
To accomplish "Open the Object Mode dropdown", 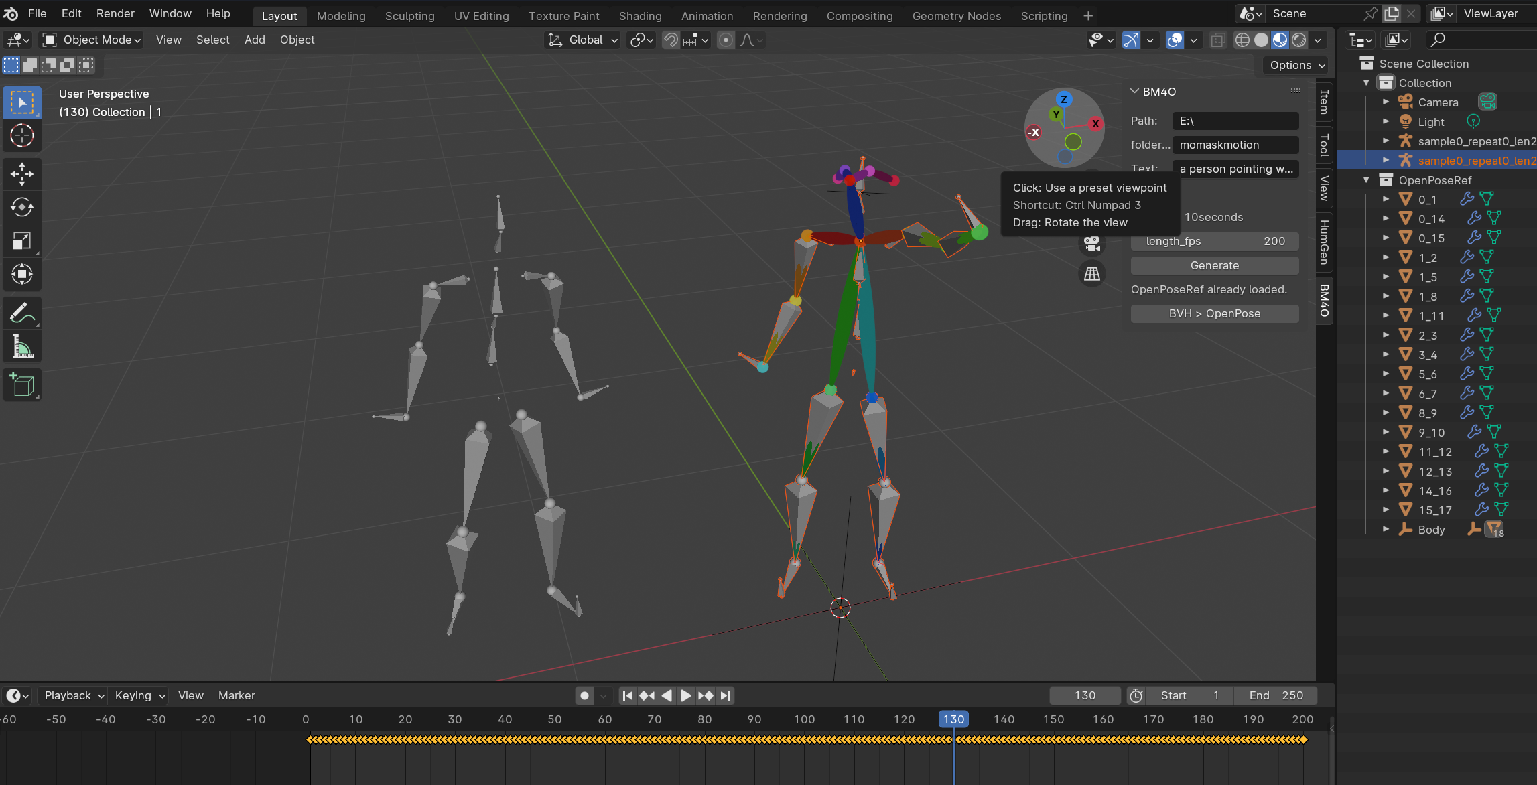I will tap(92, 40).
